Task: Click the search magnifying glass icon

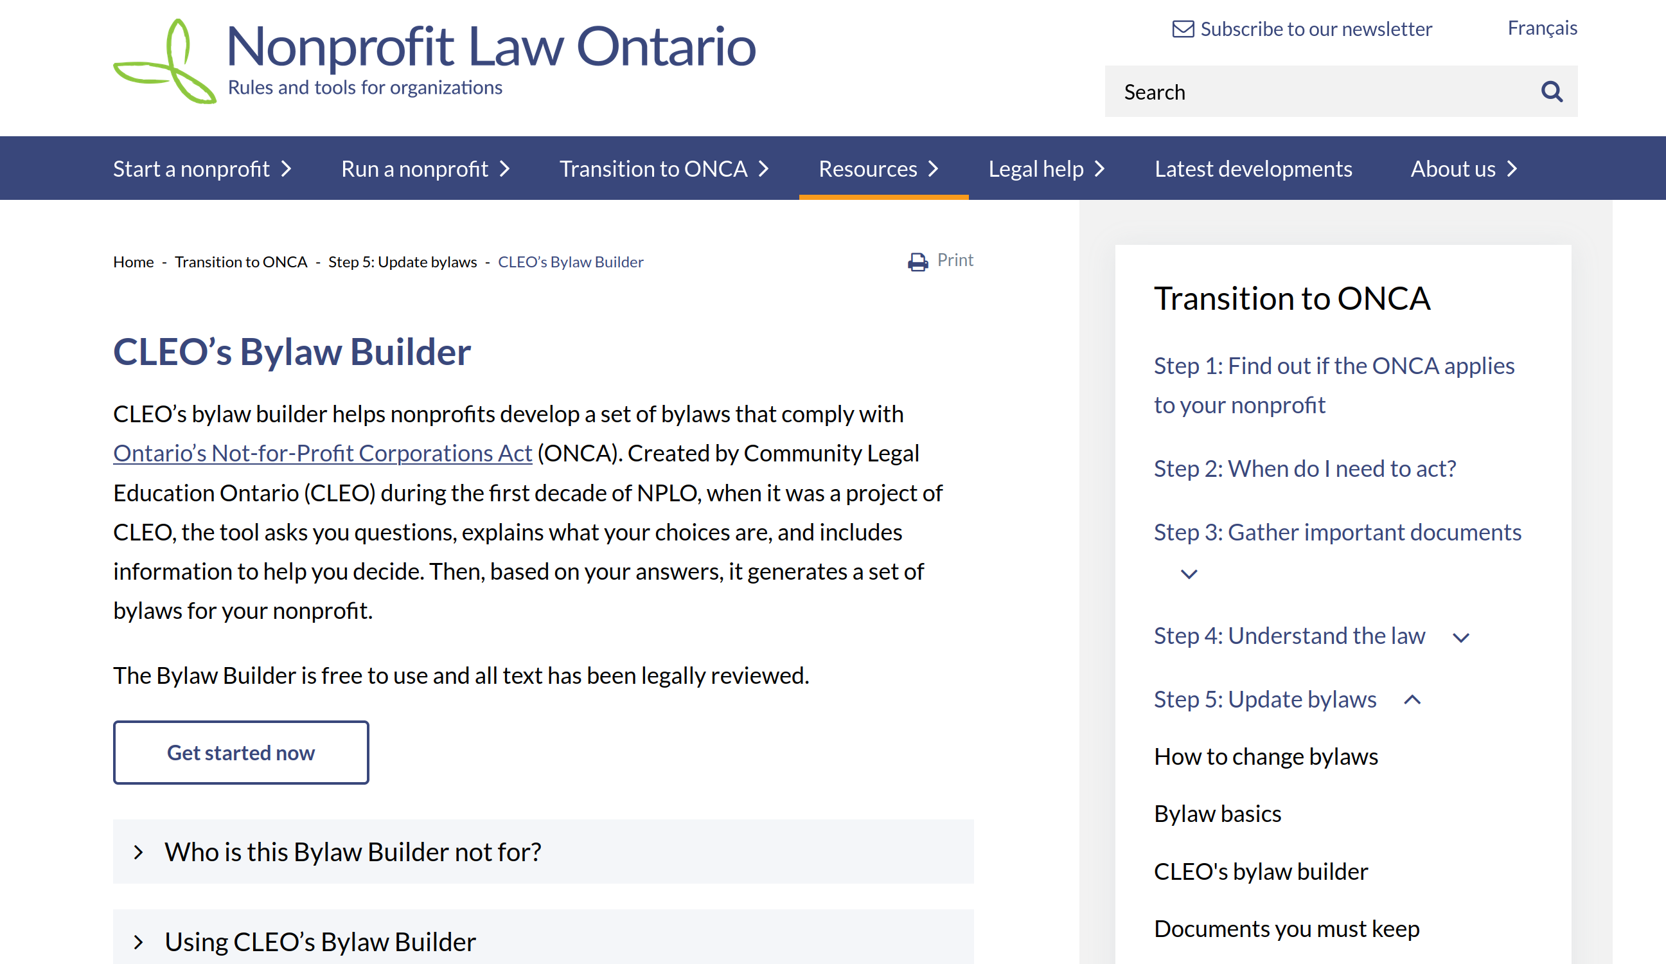Action: point(1552,92)
